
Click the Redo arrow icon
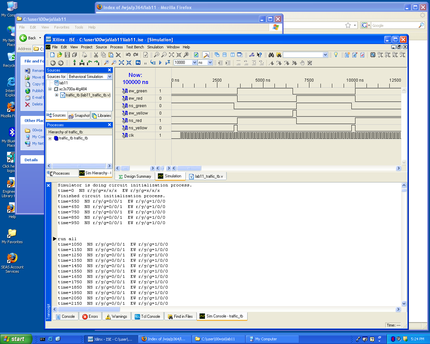tap(136, 55)
